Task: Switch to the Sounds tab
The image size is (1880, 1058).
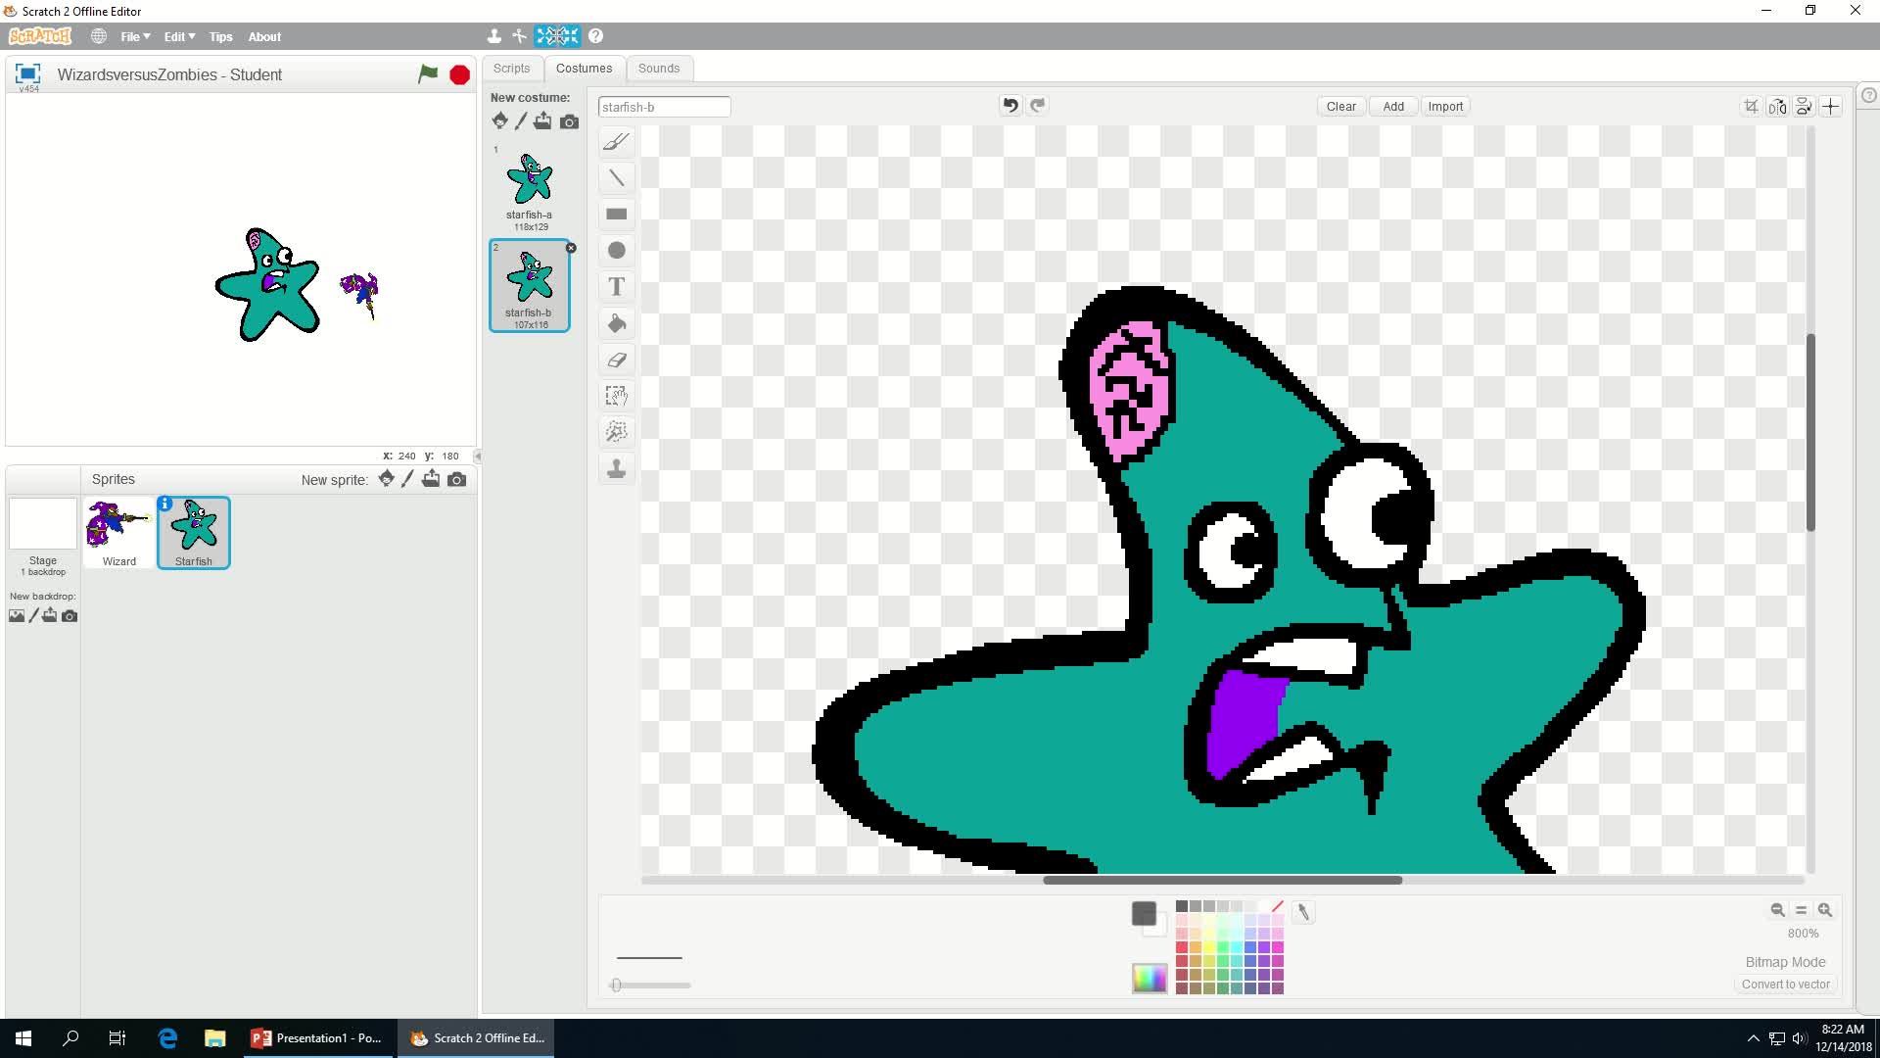Action: coord(659,68)
